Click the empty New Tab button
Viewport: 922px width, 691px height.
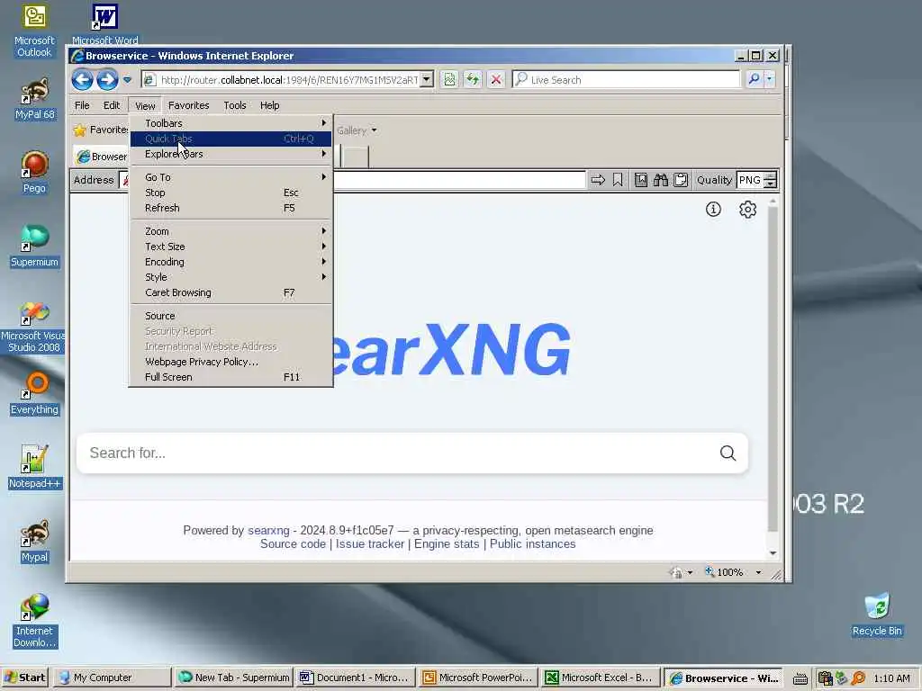(356, 157)
